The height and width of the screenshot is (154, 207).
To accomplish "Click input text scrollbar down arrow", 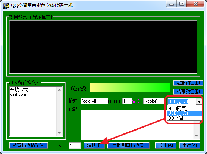I will (59, 133).
